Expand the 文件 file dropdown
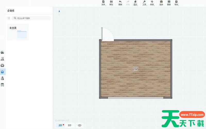Image resolution: width=206 pixels, height=129 pixels. (x=104, y=3)
